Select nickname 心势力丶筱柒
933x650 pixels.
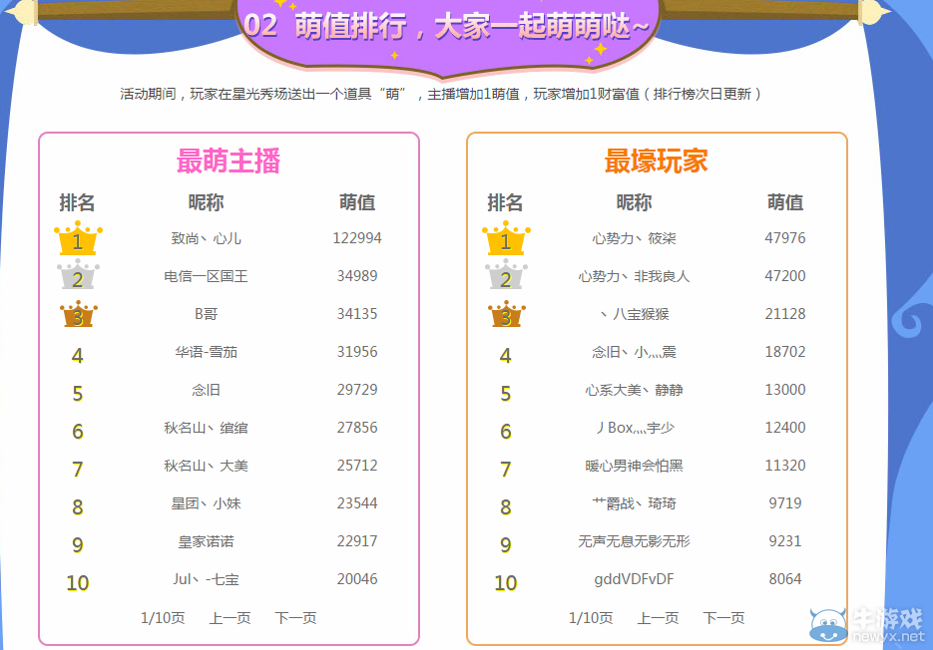point(634,238)
